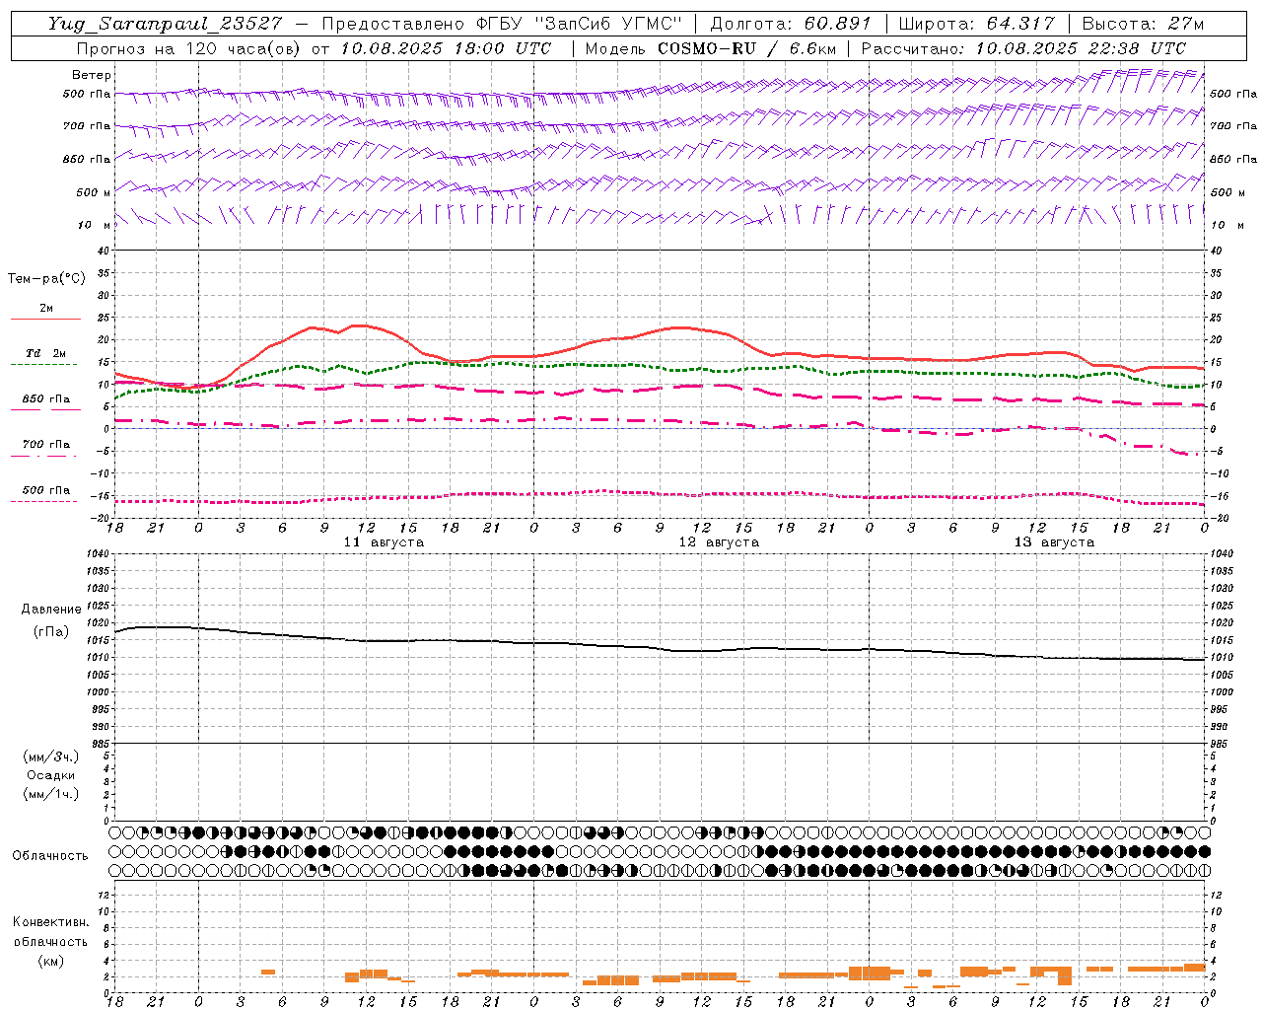This screenshot has height=1010, width=1262.
Task: Click the black pressure curve line
Action: [x=661, y=647]
